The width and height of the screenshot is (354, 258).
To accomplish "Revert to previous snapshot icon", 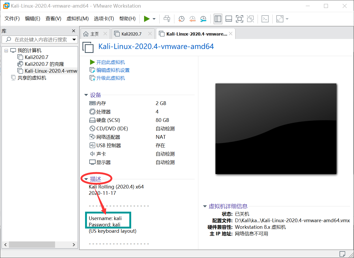I will click(x=193, y=19).
